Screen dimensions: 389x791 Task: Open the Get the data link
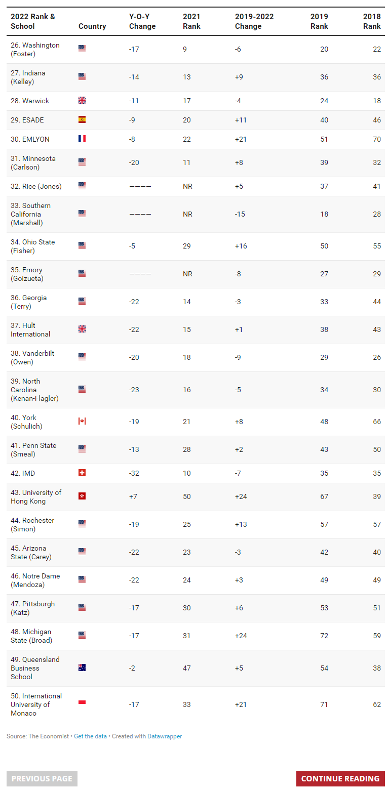pos(90,736)
